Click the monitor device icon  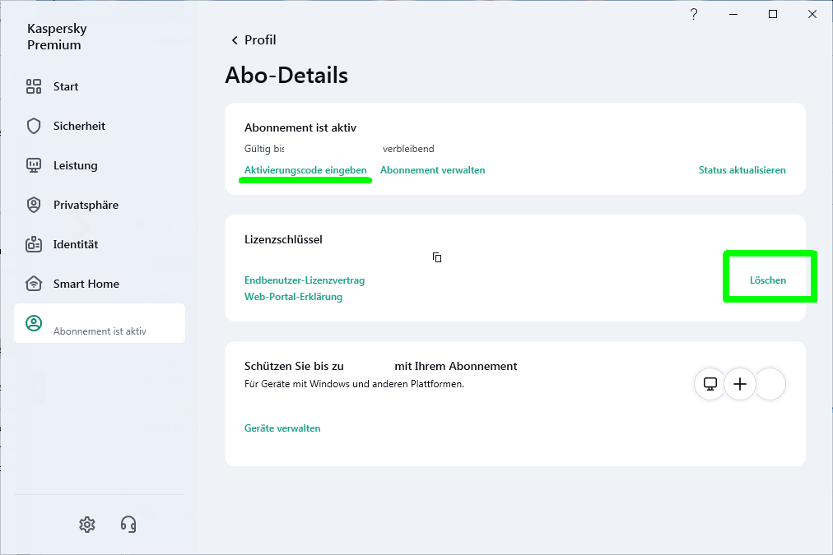pos(710,384)
